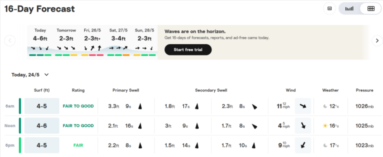Click the 4-6 surf height cell
383x157 pixels.
tap(42, 126)
